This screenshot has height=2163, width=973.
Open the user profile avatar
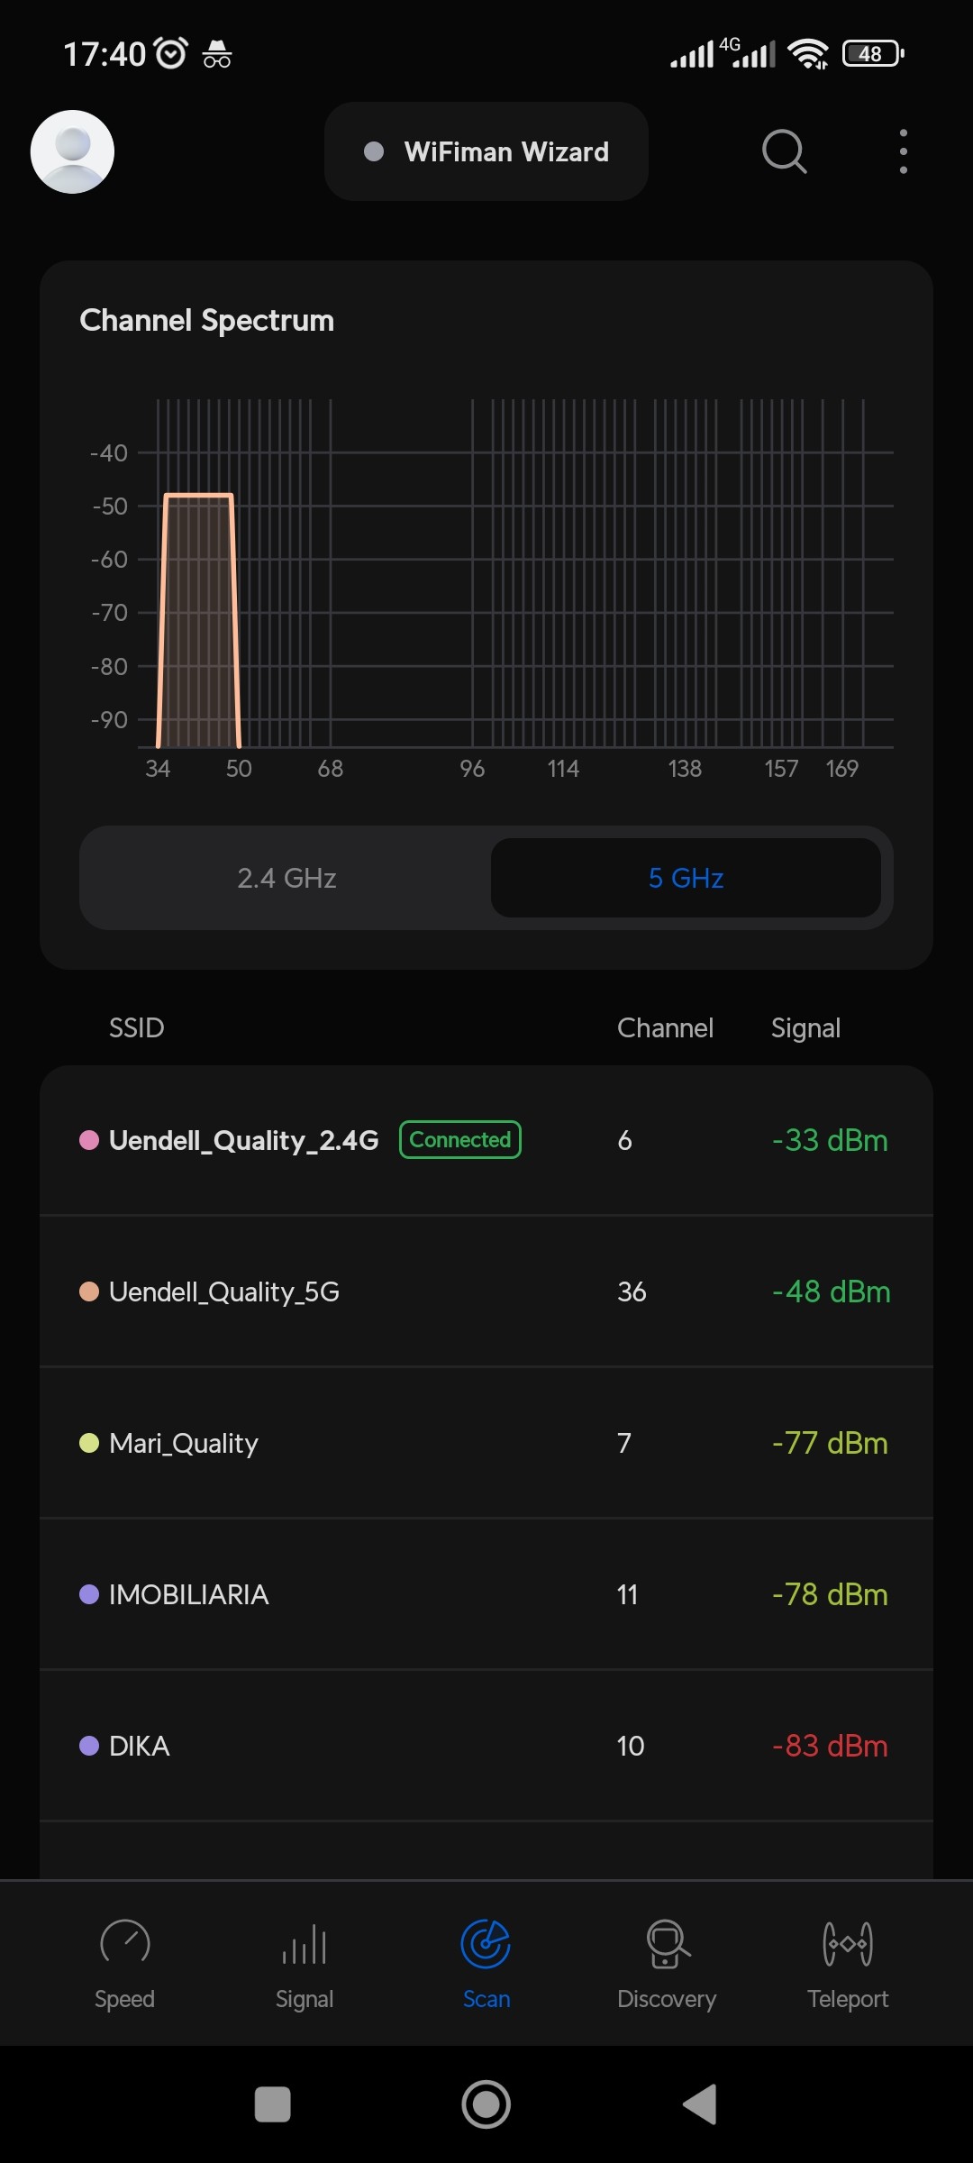click(72, 151)
